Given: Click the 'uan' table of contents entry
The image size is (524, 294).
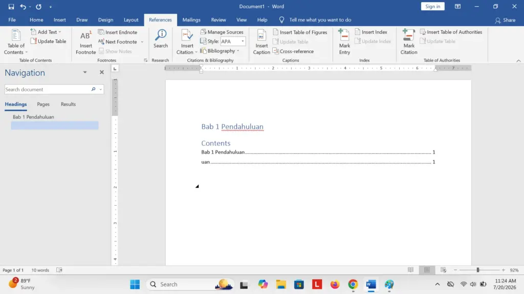Looking at the screenshot, I should 318,162.
